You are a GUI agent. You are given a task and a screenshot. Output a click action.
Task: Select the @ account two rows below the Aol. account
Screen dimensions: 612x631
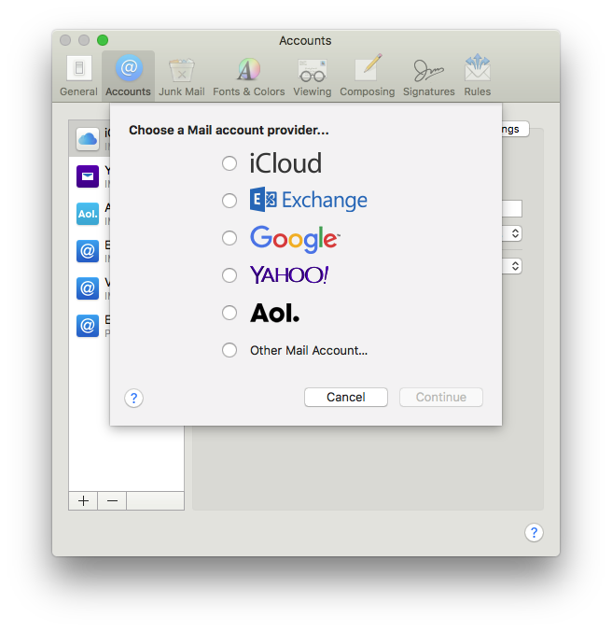tap(88, 288)
